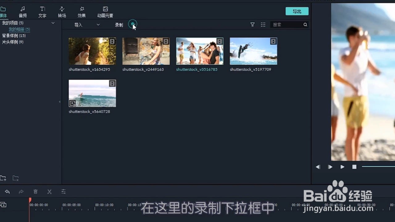Click the Redo arrow above the timeline
This screenshot has height=222, width=395.
(21, 191)
